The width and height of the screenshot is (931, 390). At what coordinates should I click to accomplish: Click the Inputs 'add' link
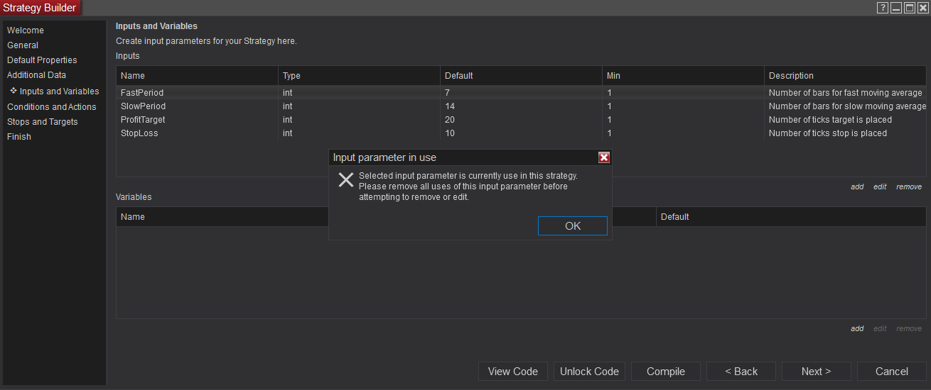pyautogui.click(x=857, y=187)
